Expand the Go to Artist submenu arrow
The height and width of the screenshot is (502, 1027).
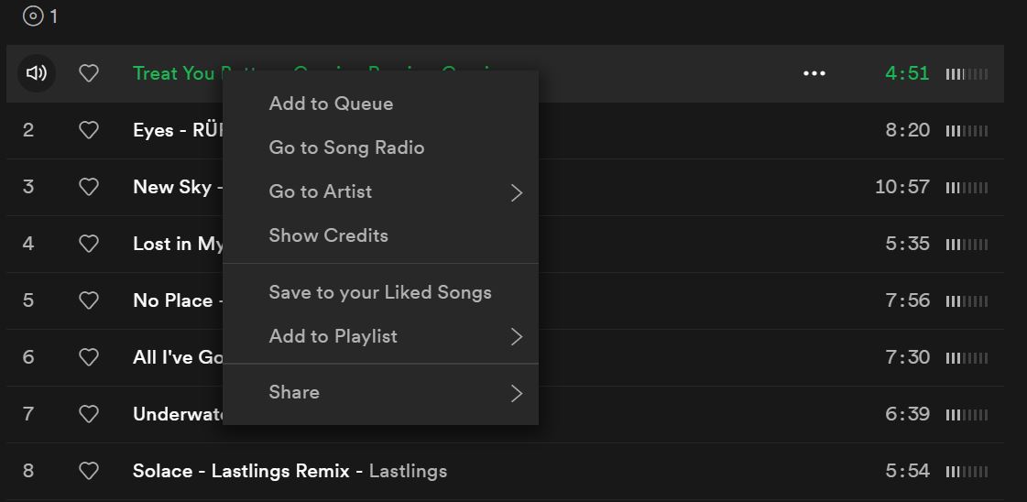point(517,192)
